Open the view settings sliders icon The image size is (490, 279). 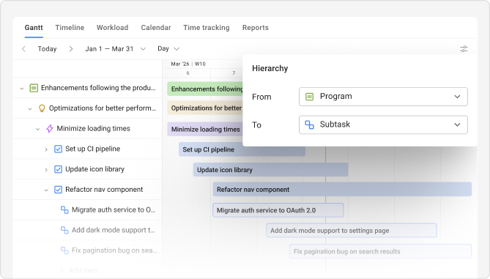(464, 49)
